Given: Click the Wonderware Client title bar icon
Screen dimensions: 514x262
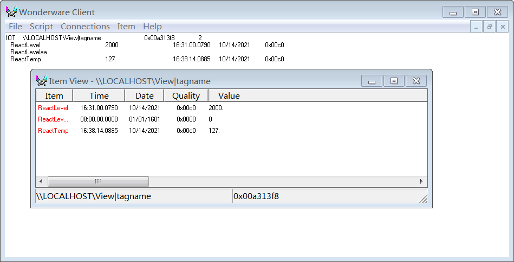Looking at the screenshot, I should pyautogui.click(x=11, y=12).
